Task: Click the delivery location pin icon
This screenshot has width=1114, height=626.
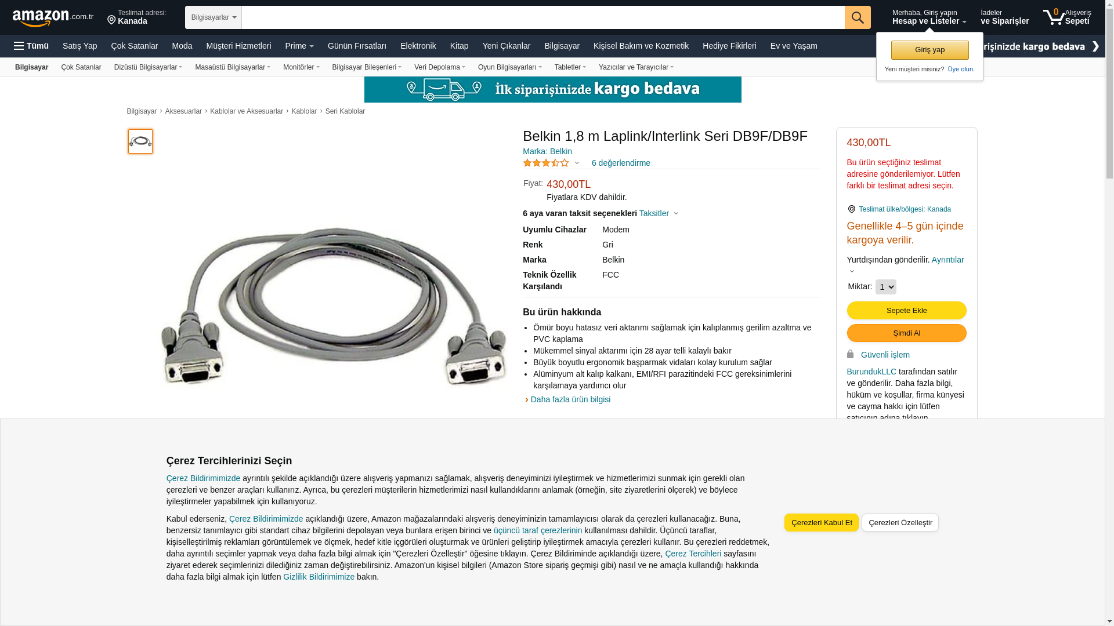Action: pyautogui.click(x=111, y=20)
